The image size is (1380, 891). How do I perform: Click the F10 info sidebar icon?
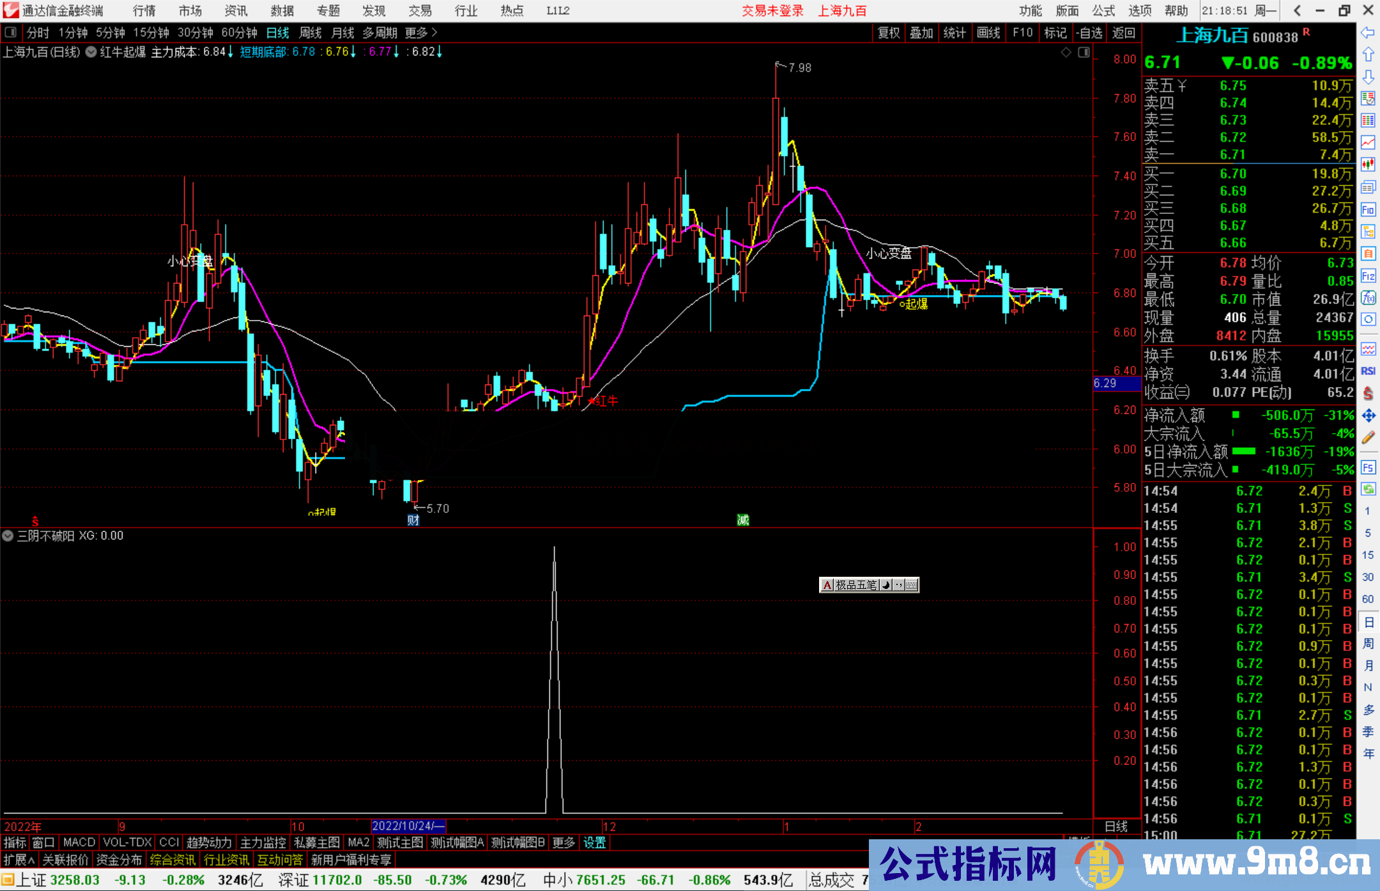pos(1368,209)
